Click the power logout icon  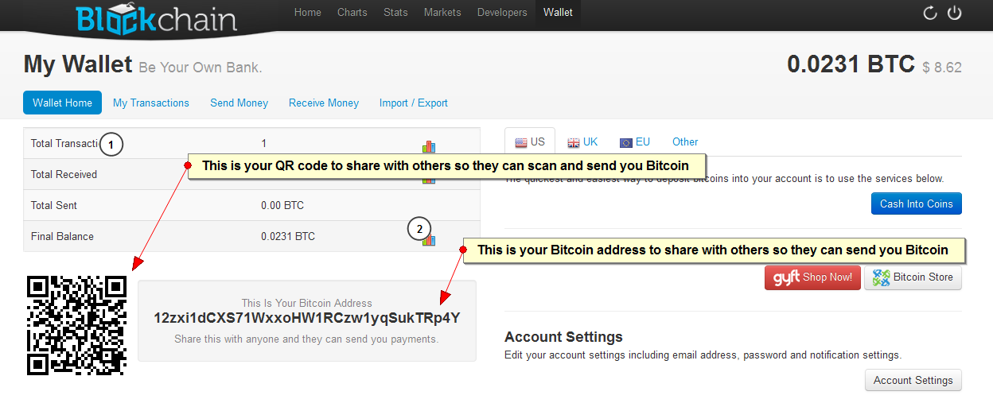[955, 13]
